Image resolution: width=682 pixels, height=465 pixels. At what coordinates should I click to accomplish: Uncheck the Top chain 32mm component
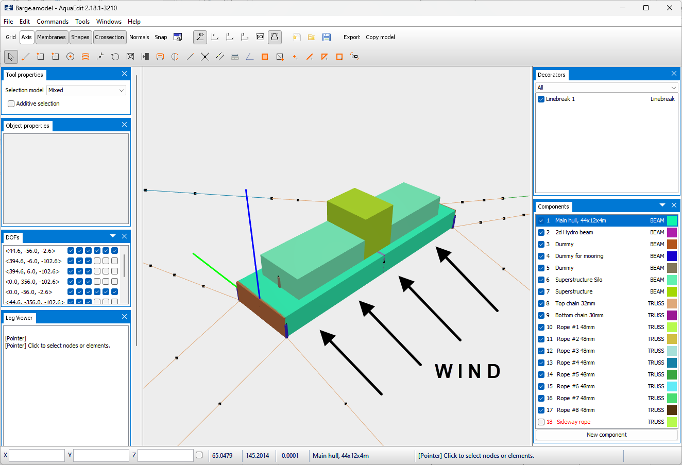point(541,303)
